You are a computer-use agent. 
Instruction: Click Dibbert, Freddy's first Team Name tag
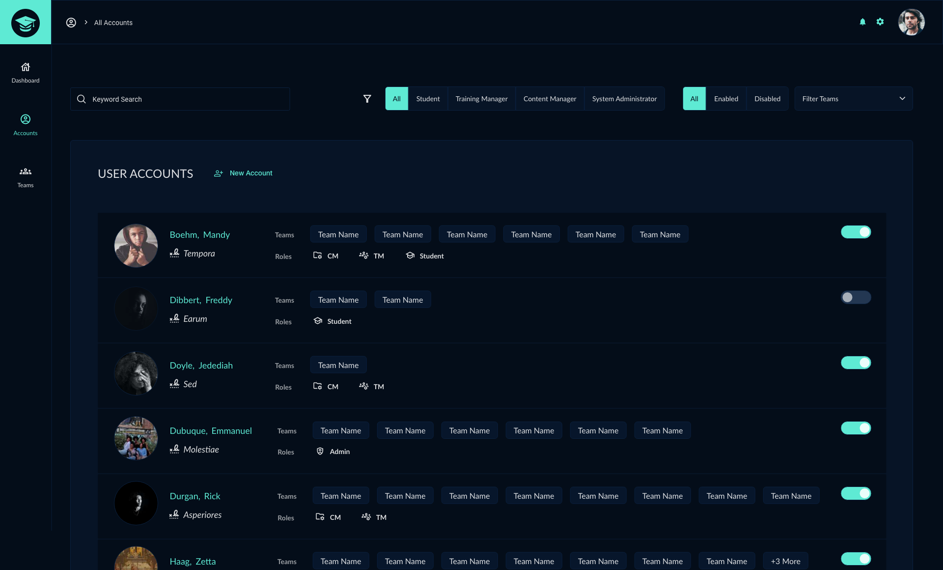click(x=338, y=300)
